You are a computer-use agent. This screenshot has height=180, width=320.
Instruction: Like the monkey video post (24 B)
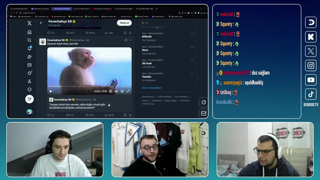click(89, 115)
